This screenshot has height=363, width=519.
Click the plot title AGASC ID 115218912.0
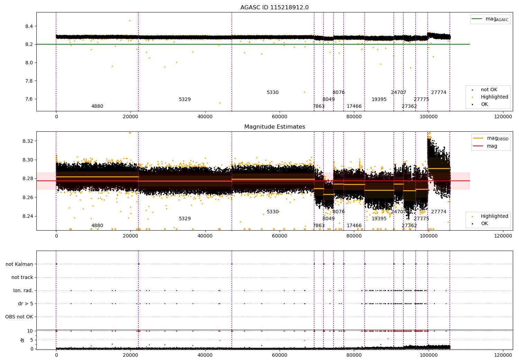click(274, 8)
